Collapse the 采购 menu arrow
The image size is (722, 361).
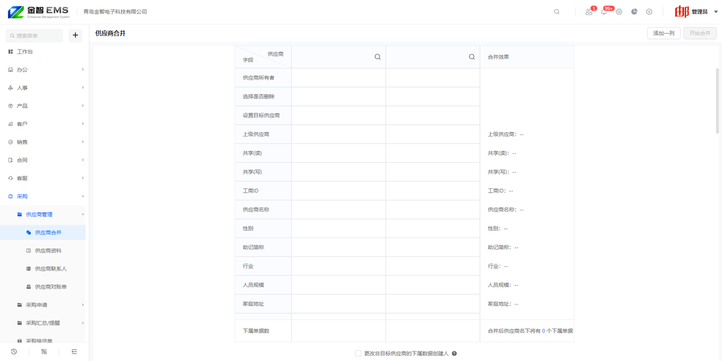83,196
